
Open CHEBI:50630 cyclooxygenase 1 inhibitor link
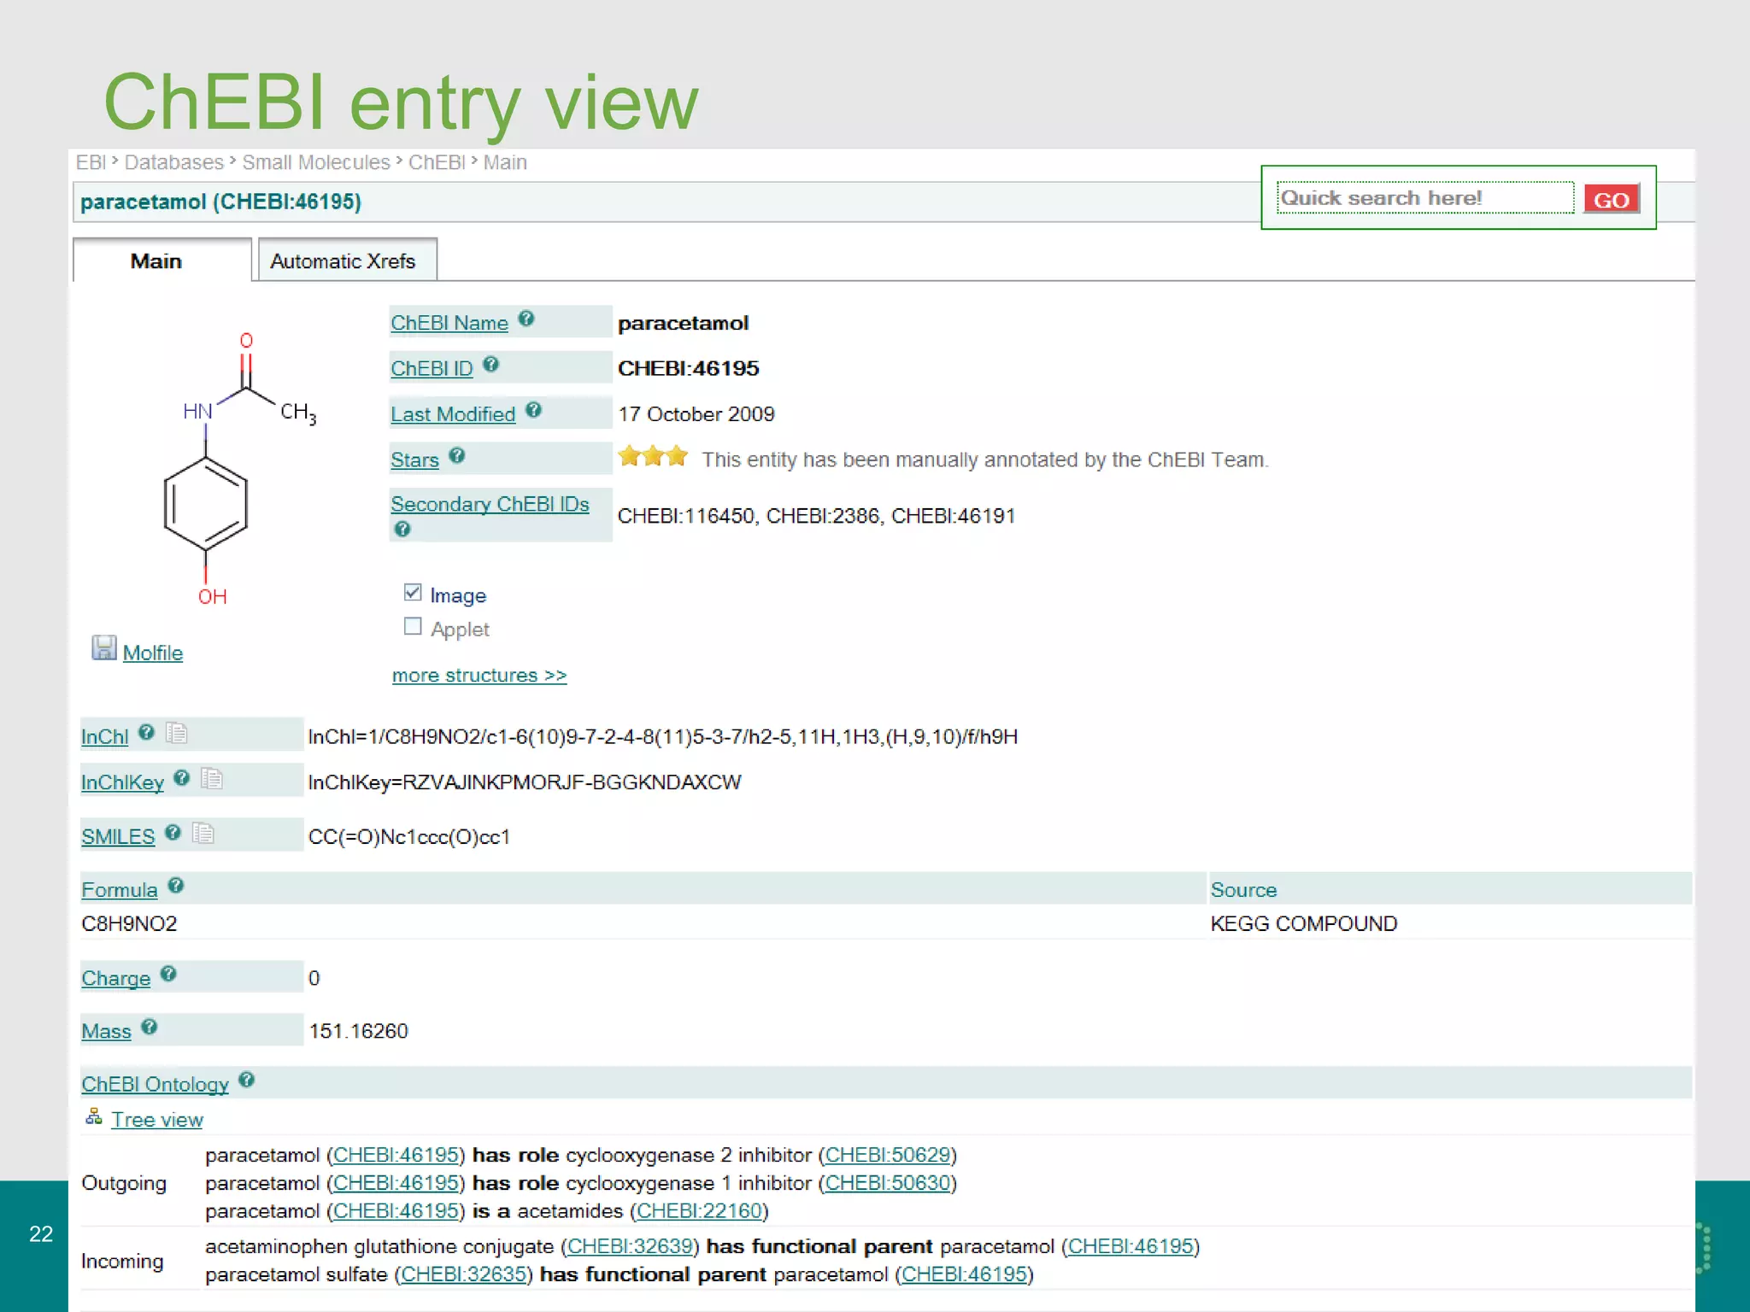tap(888, 1183)
